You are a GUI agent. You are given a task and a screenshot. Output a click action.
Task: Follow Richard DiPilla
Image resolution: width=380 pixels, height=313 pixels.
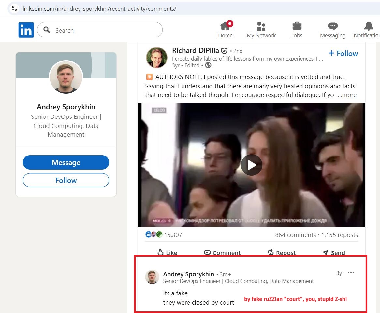pos(343,53)
